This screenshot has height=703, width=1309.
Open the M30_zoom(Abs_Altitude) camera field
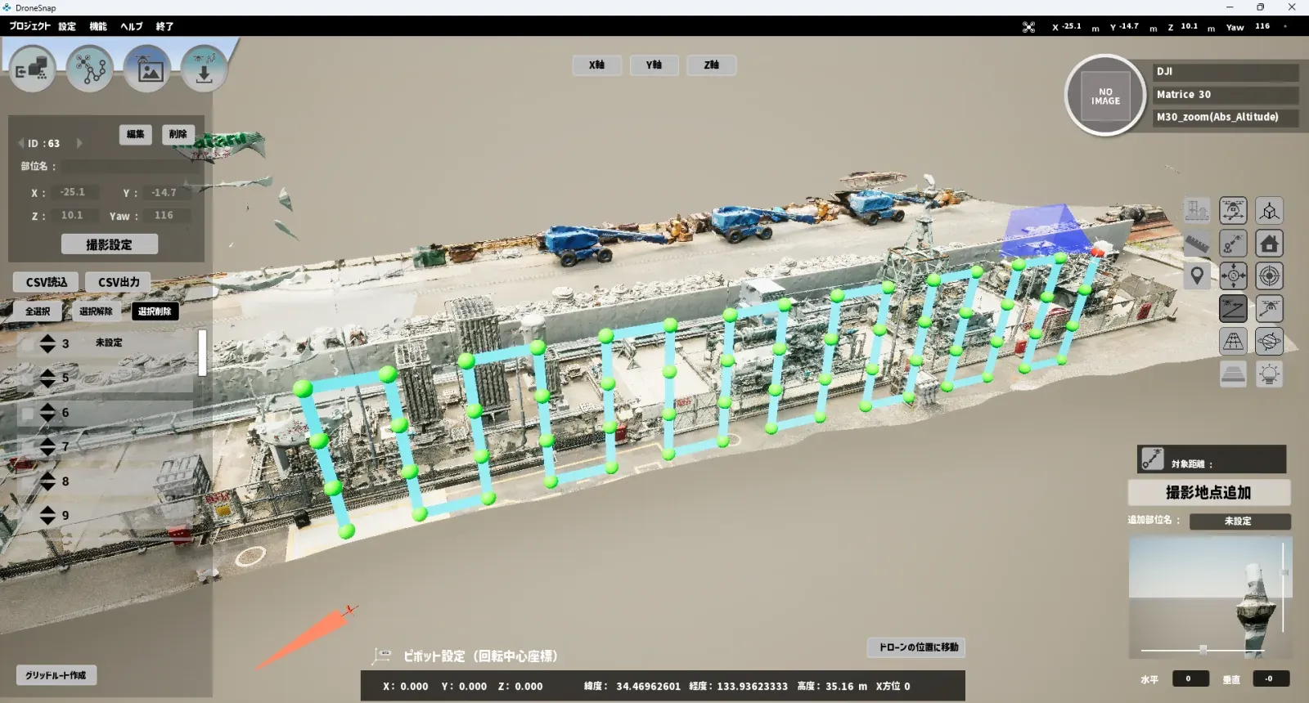1226,117
